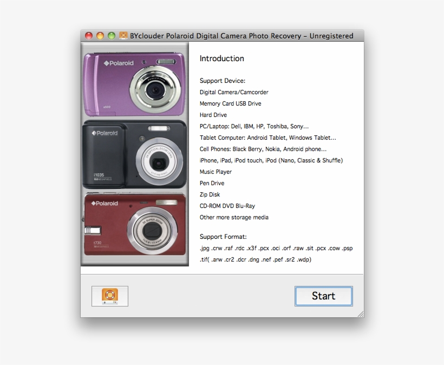Viewport: 444px width, 365px height.
Task: Minimize window using yellow button
Action: (100, 36)
